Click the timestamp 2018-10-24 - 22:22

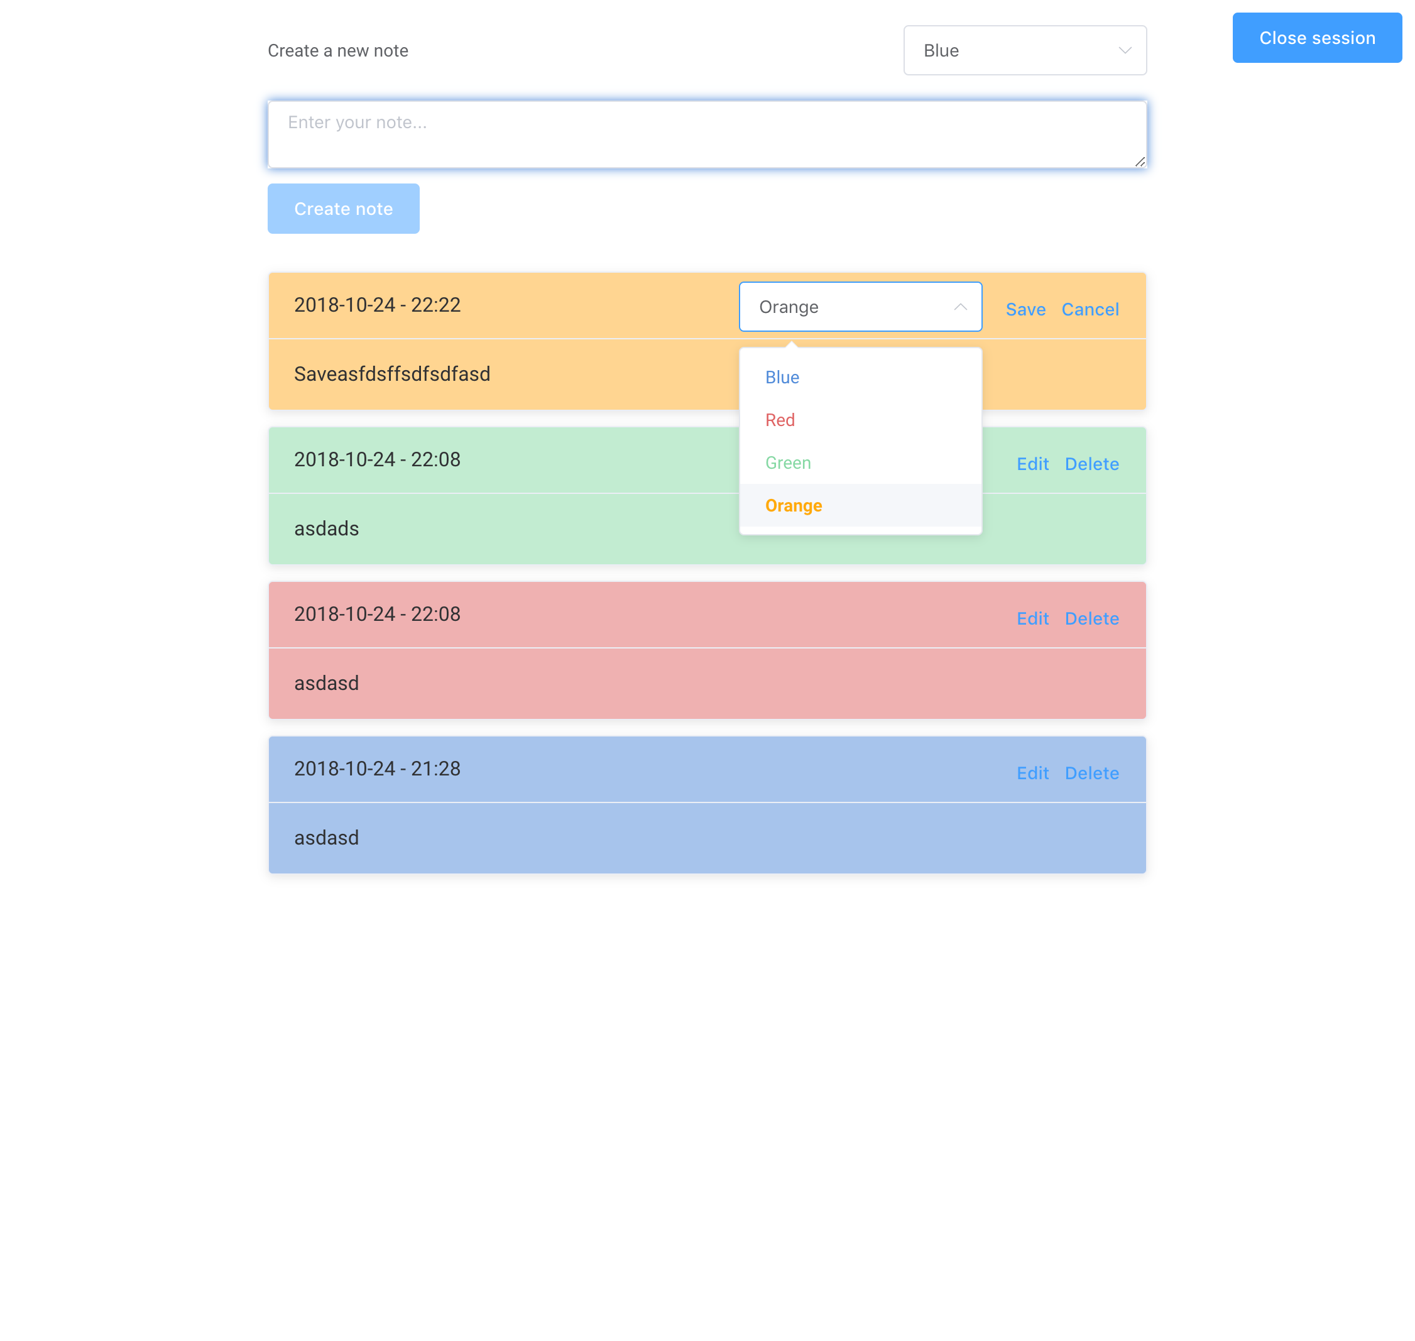click(378, 305)
